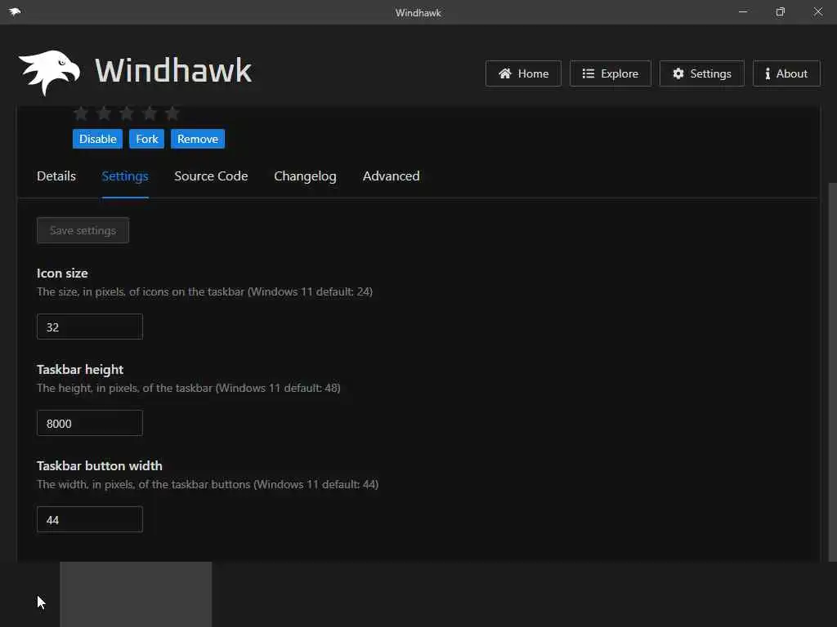Remove the mod
Viewport: 837px width, 627px height.
(198, 139)
